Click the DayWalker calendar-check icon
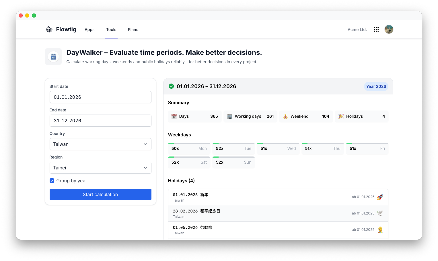 pos(53,57)
